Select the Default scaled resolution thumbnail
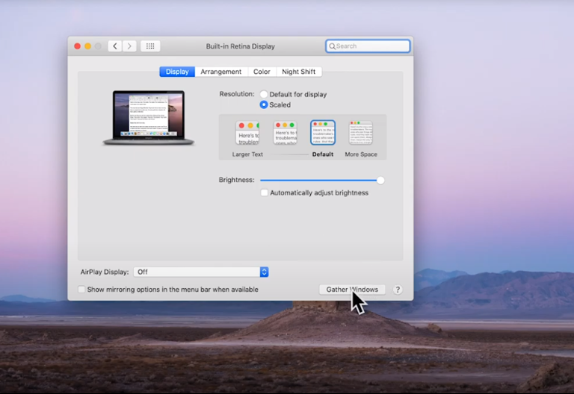 pyautogui.click(x=323, y=133)
